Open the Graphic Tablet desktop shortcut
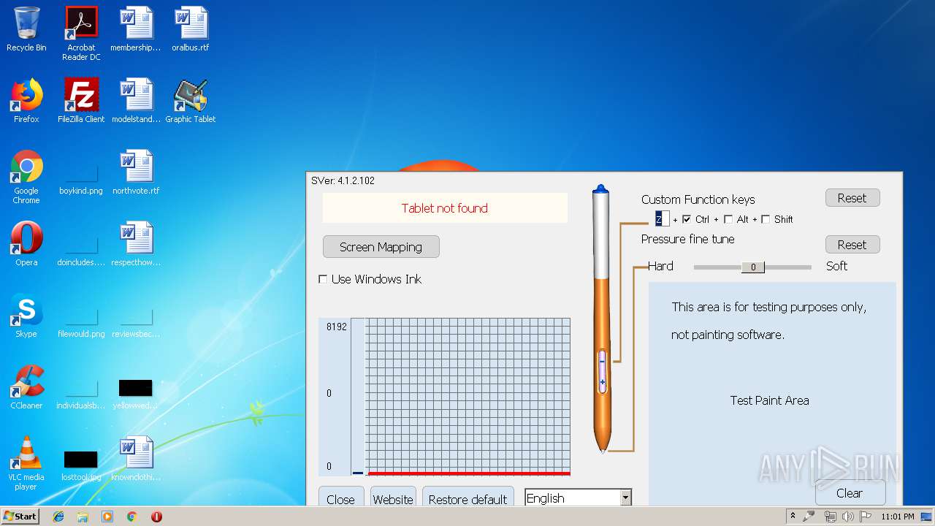Screen dimensions: 935x526 [191, 101]
